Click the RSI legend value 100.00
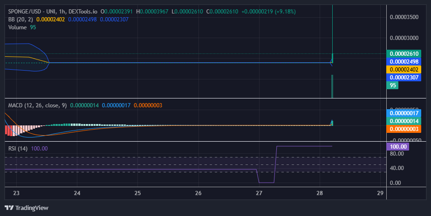431x216 pixels. [39, 149]
